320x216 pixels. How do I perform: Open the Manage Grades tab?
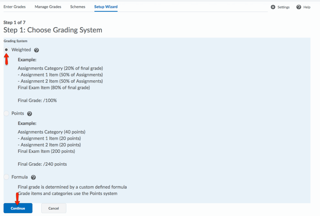click(x=48, y=7)
